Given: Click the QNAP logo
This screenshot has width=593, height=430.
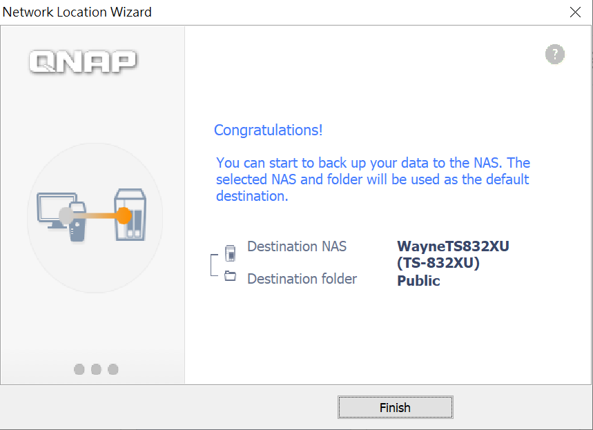Looking at the screenshot, I should point(83,61).
